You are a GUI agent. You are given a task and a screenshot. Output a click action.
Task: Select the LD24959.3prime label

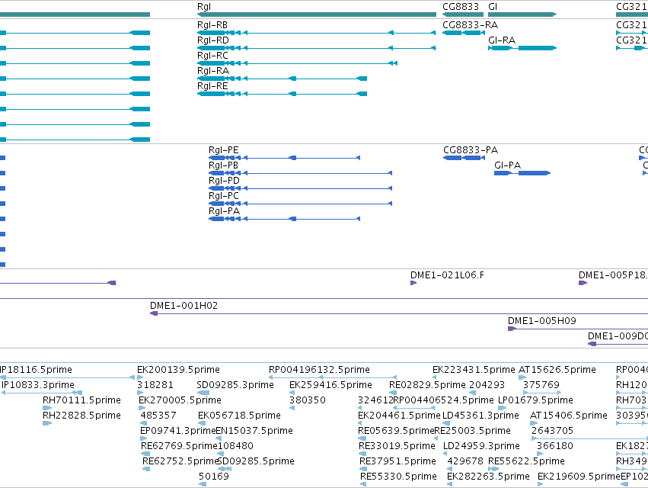[x=481, y=446]
